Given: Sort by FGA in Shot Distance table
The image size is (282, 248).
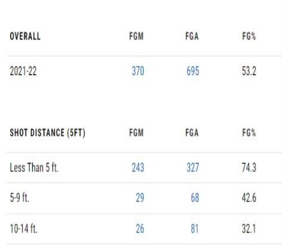Looking at the screenshot, I should coord(192,132).
